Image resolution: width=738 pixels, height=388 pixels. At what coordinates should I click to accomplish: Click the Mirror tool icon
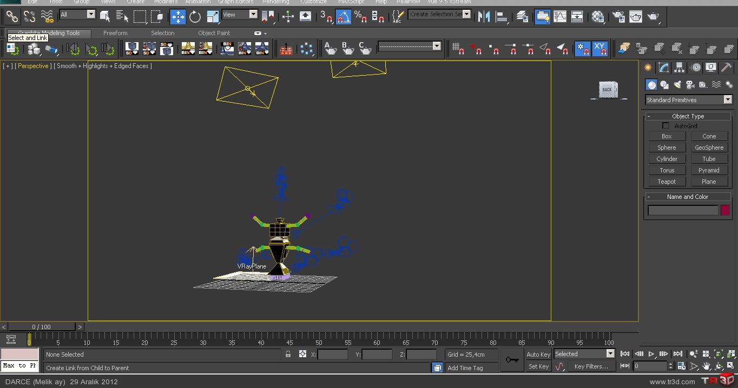[x=484, y=17]
